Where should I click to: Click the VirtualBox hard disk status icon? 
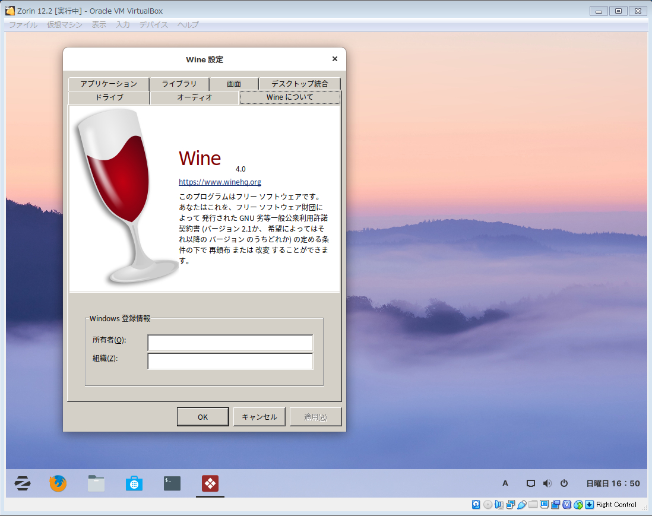coord(476,504)
